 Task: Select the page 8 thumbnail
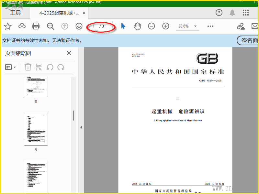(x=36, y=87)
